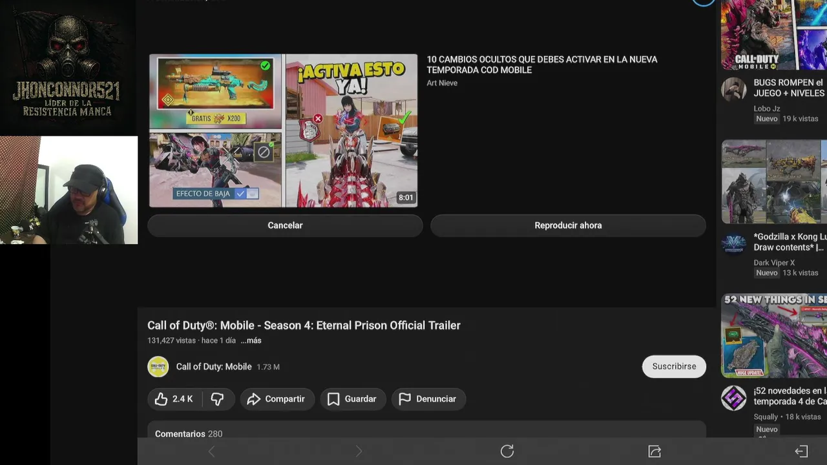Reload the page with bottom refresh icon
Screen dimensions: 827x465
(x=507, y=451)
